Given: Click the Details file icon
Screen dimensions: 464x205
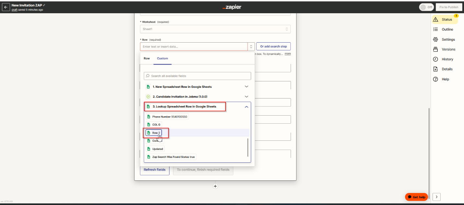Looking at the screenshot, I should (435, 69).
